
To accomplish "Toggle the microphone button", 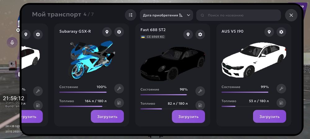I will tap(12, 42).
